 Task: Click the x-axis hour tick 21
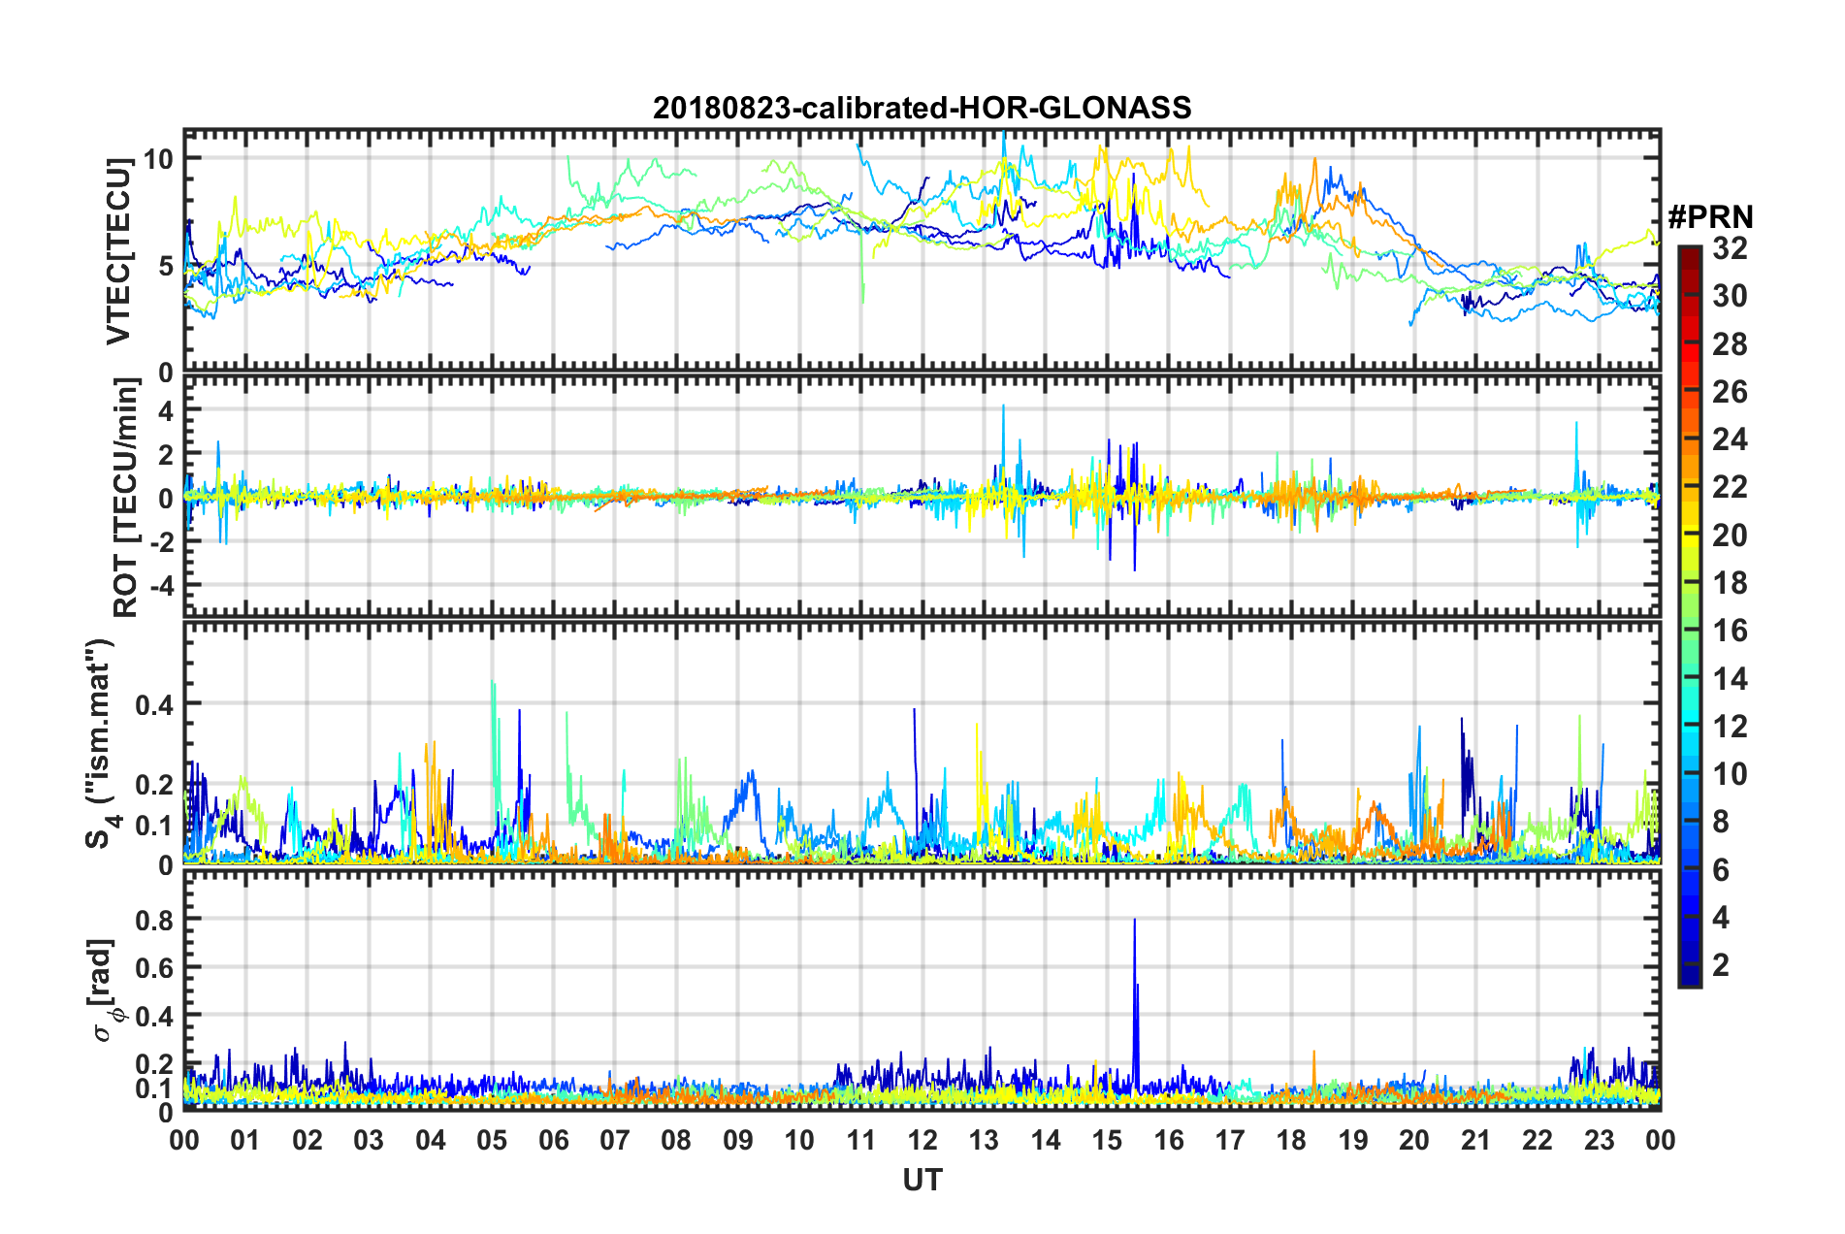(x=1476, y=1140)
